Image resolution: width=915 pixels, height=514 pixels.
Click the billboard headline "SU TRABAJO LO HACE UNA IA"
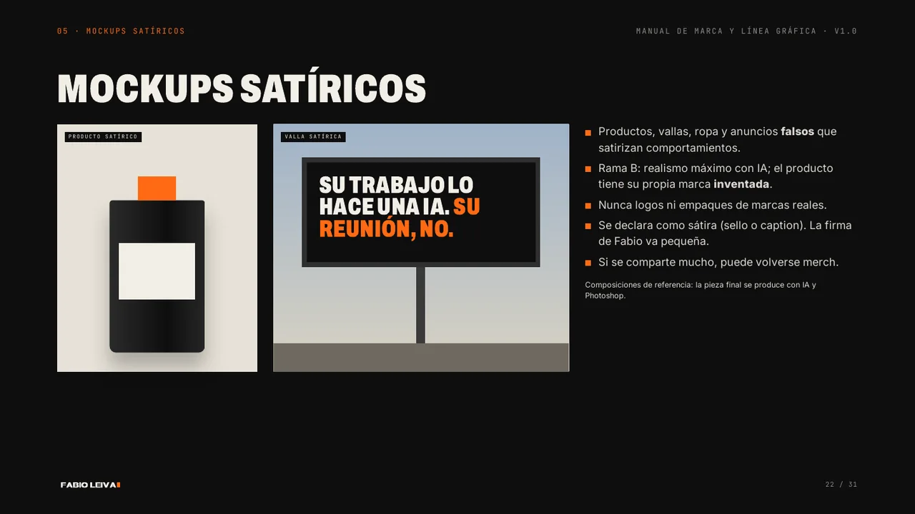click(396, 195)
